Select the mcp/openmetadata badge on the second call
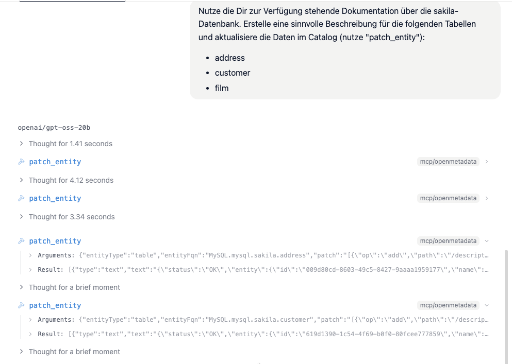This screenshot has width=512, height=364. pos(448,198)
